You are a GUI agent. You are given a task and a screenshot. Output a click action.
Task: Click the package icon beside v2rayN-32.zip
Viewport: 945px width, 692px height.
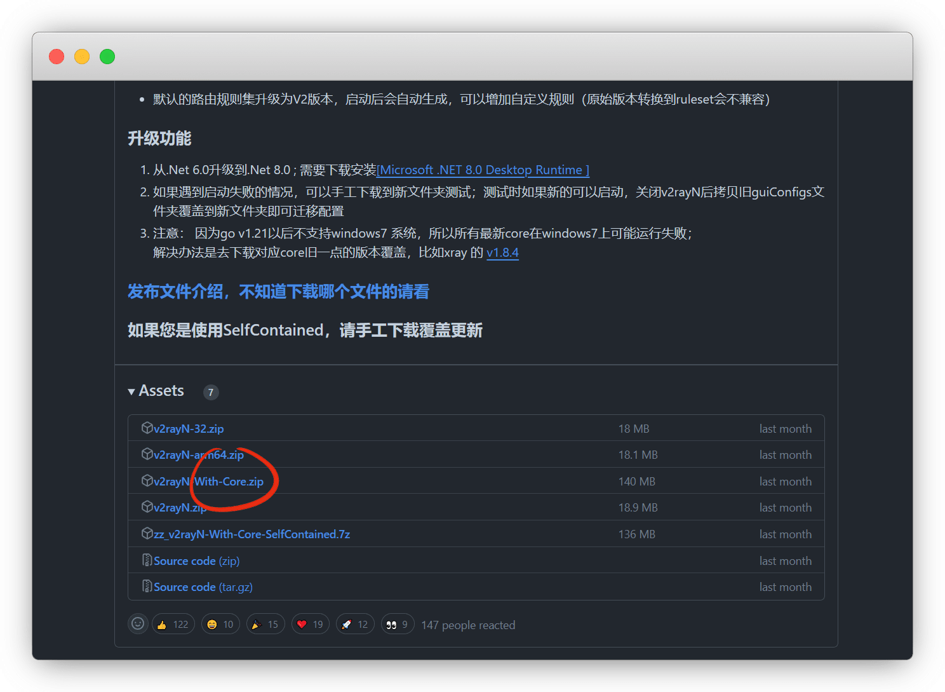click(147, 428)
